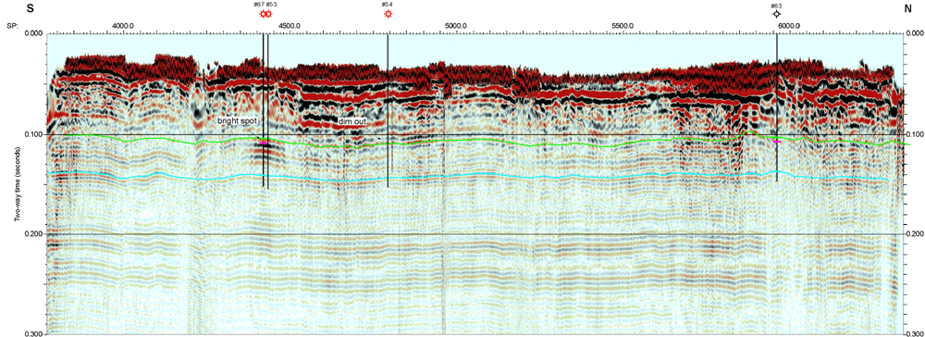Click the red gas well symbol #54
This screenshot has height=337, width=925.
tap(387, 14)
